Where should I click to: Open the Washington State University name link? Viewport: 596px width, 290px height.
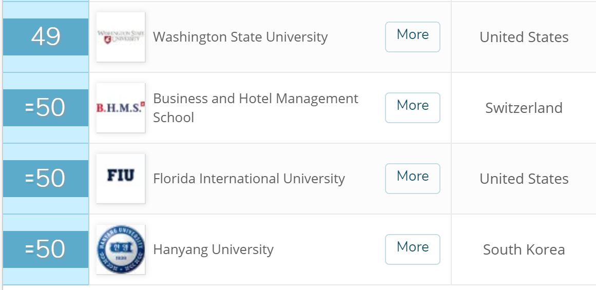240,37
